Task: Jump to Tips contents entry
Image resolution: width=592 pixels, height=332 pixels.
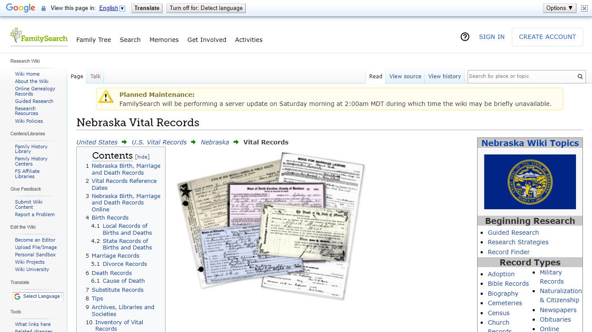Action: point(97,298)
